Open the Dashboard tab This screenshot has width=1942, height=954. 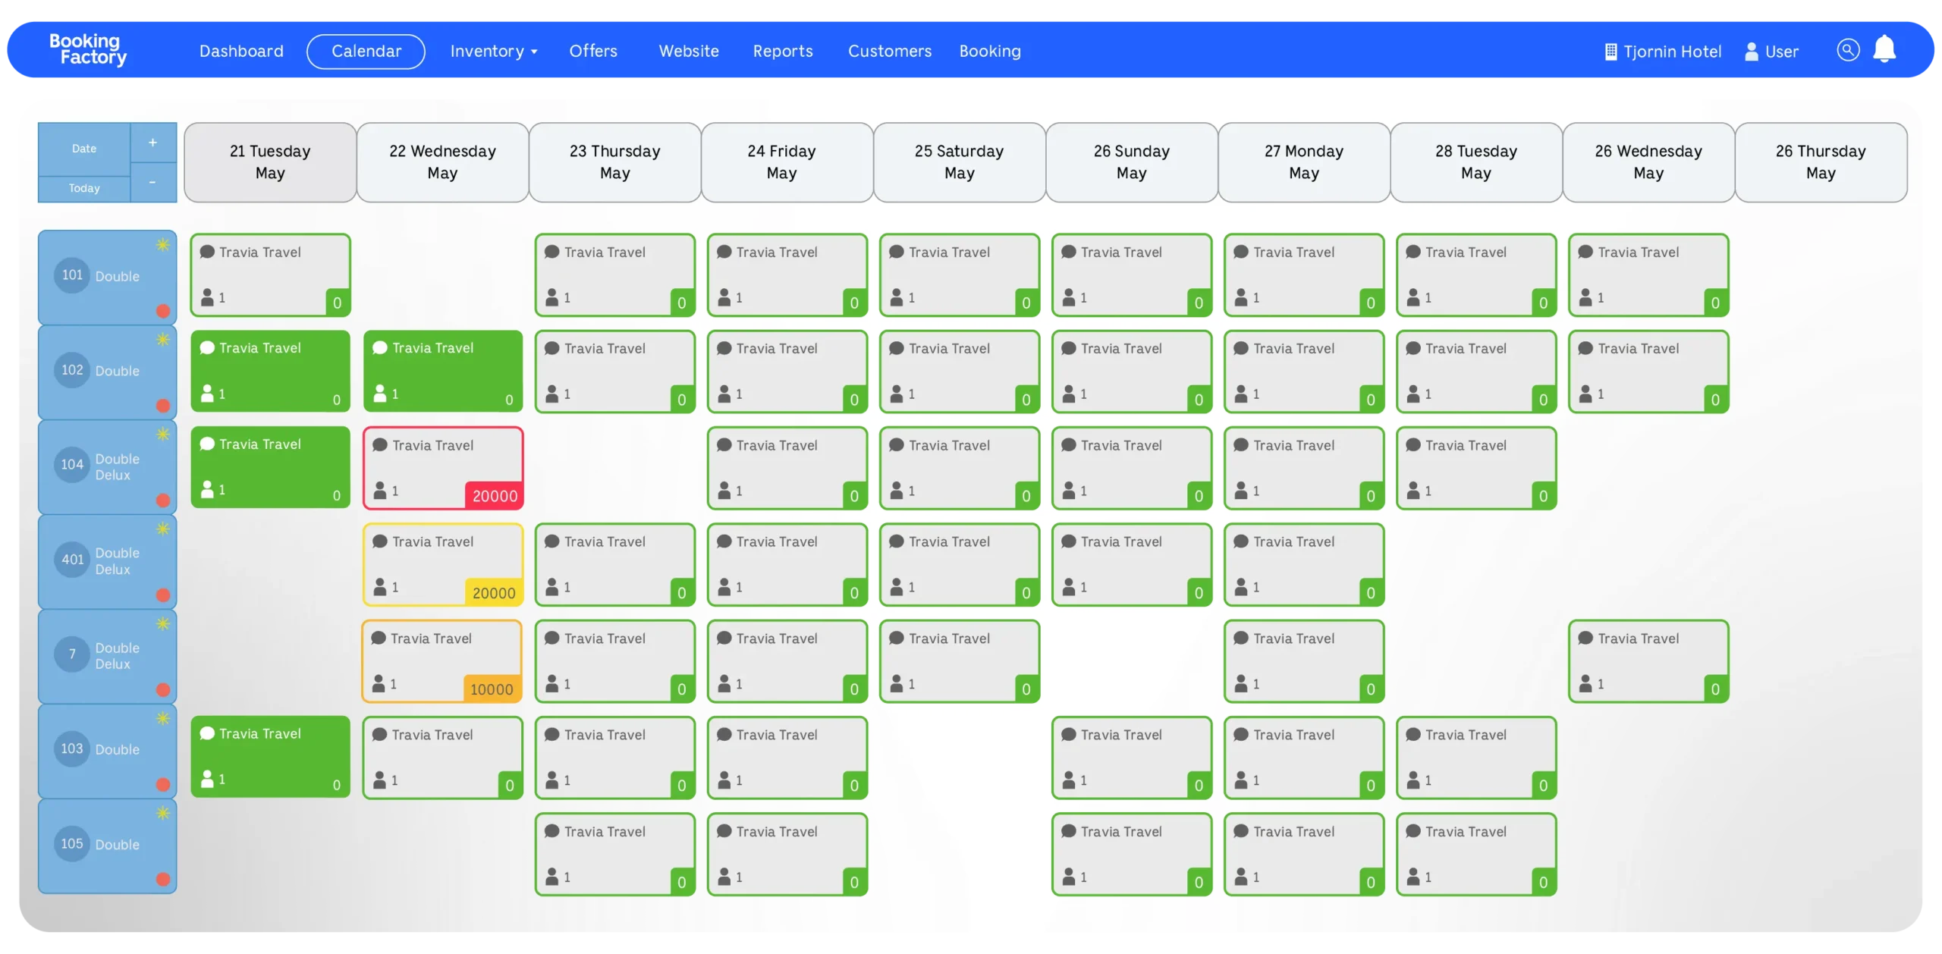point(241,51)
